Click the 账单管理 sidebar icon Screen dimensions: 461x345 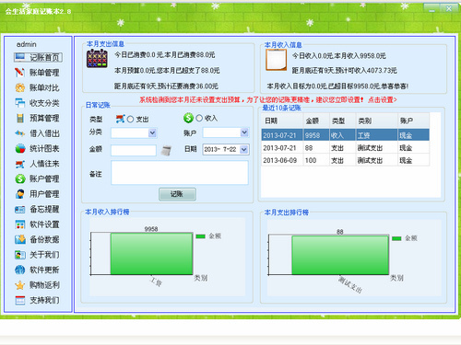tap(20, 73)
